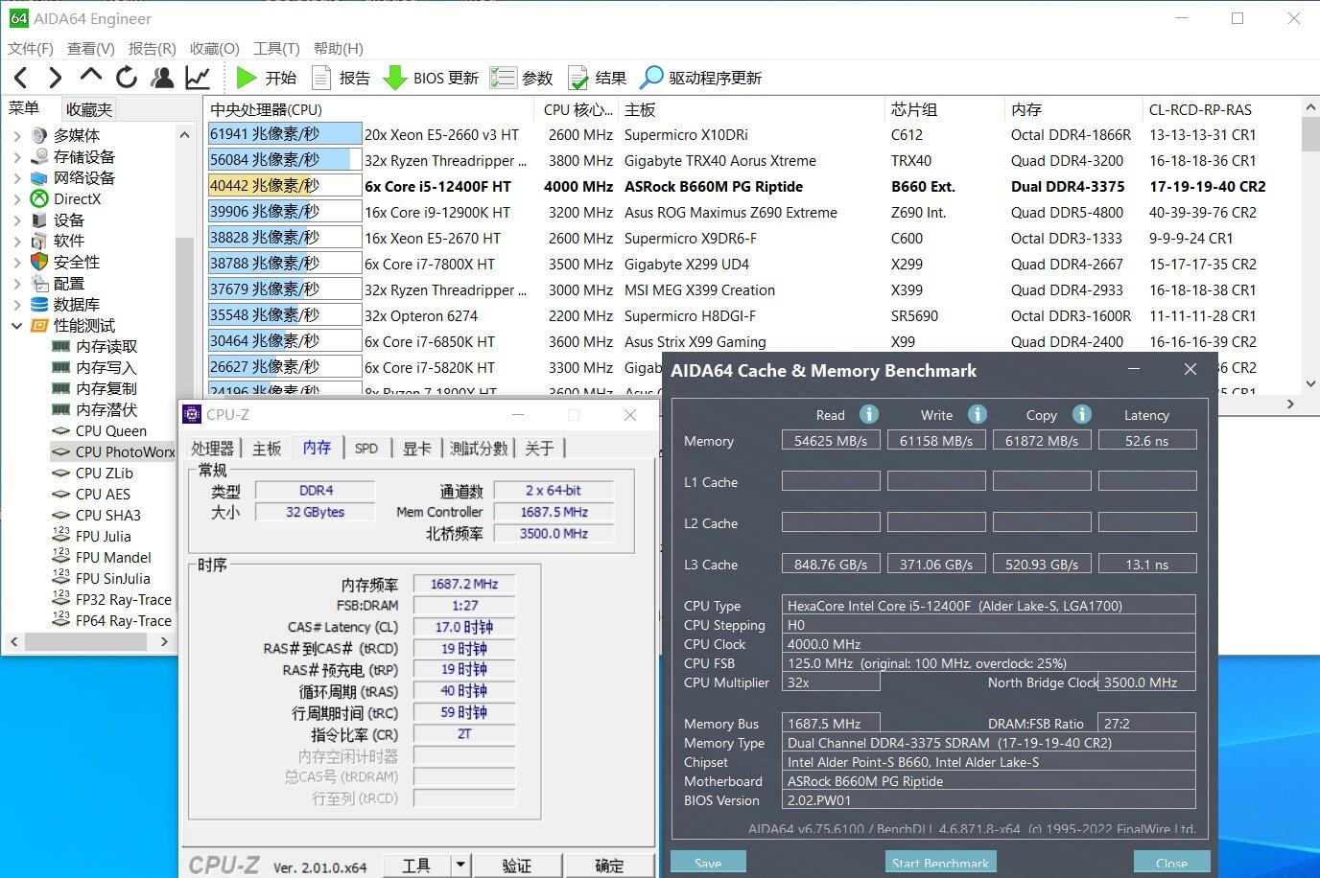Click the 61941 兆像素/秒 result bar
Viewport: 1320px width, 878px height.
(x=285, y=134)
